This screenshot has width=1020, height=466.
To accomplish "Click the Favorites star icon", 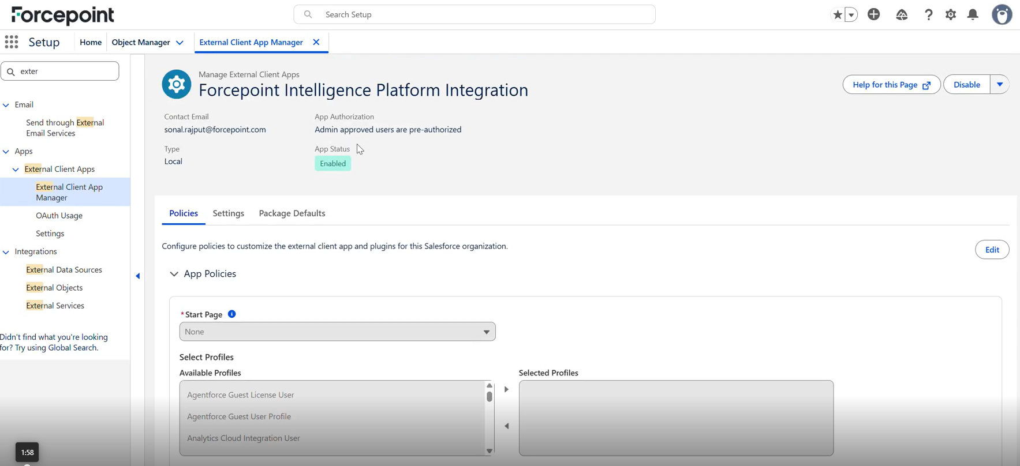I will click(x=837, y=14).
